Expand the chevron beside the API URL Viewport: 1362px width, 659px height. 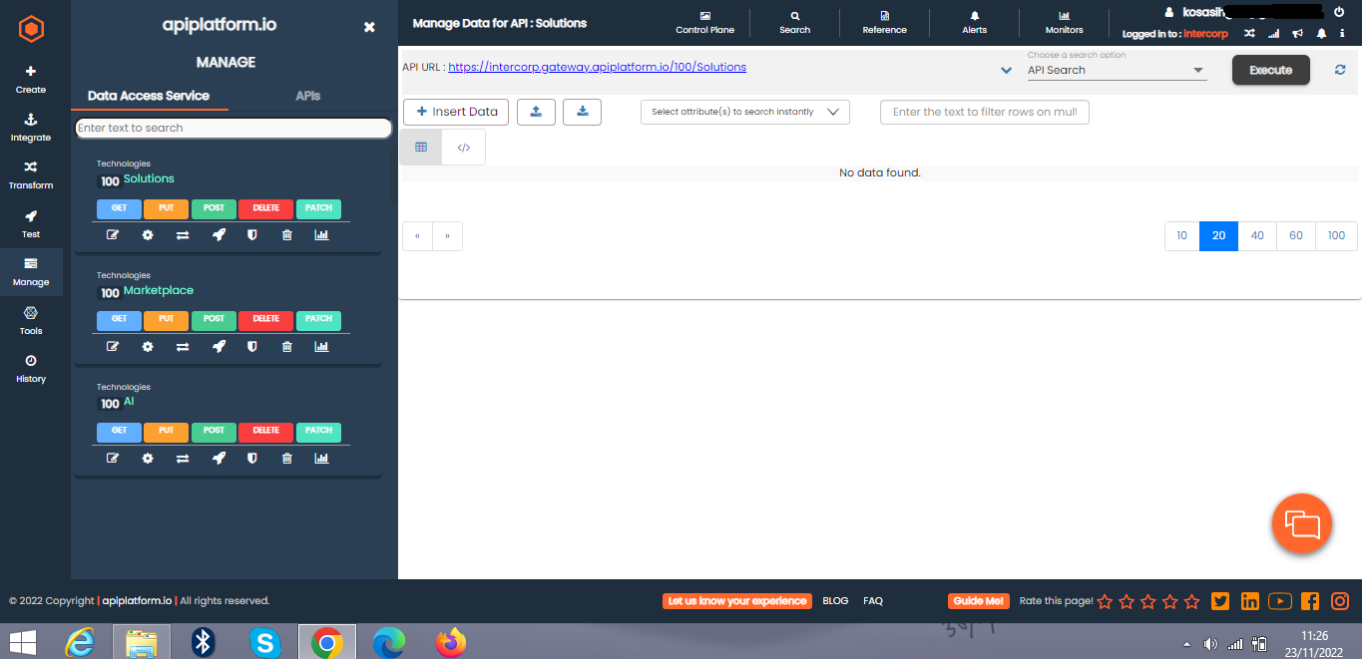tap(1006, 71)
